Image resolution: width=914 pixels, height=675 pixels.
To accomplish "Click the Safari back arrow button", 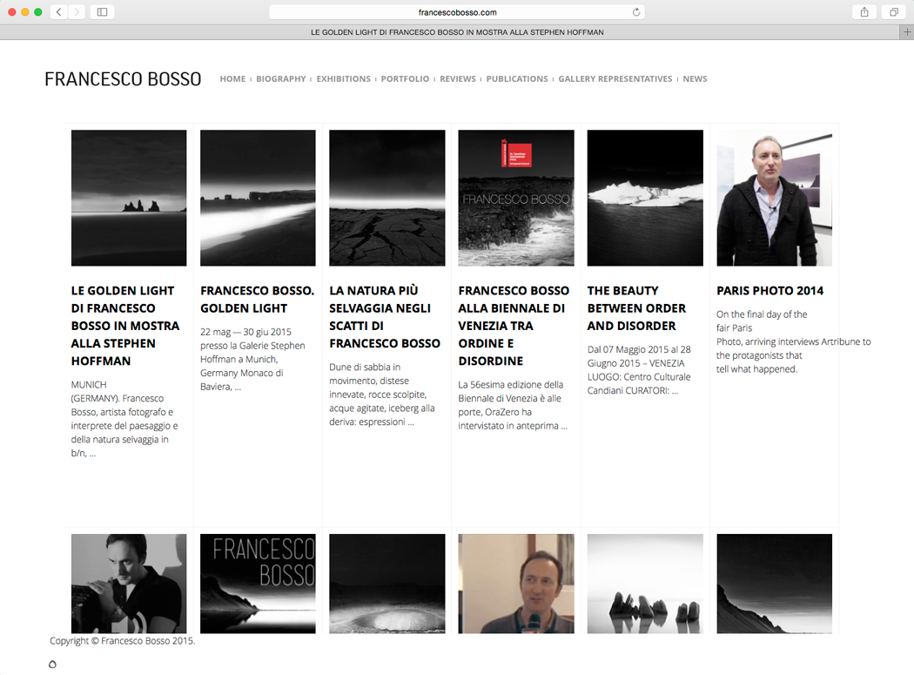I will [x=59, y=11].
